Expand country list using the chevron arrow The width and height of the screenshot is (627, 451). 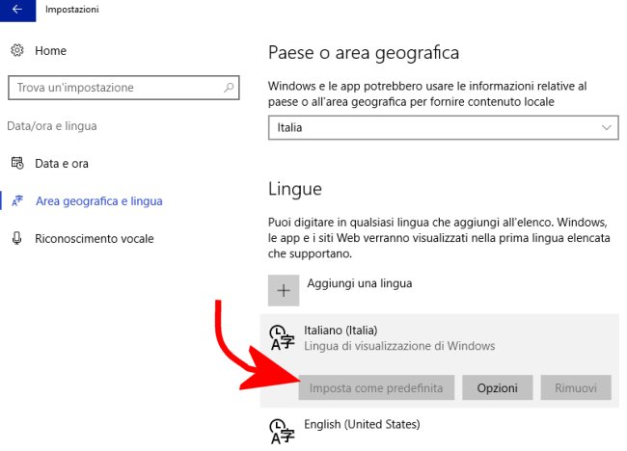(x=606, y=128)
